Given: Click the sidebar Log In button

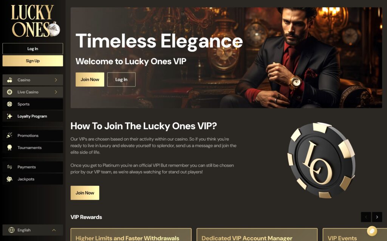Looking at the screenshot, I should [x=33, y=49].
